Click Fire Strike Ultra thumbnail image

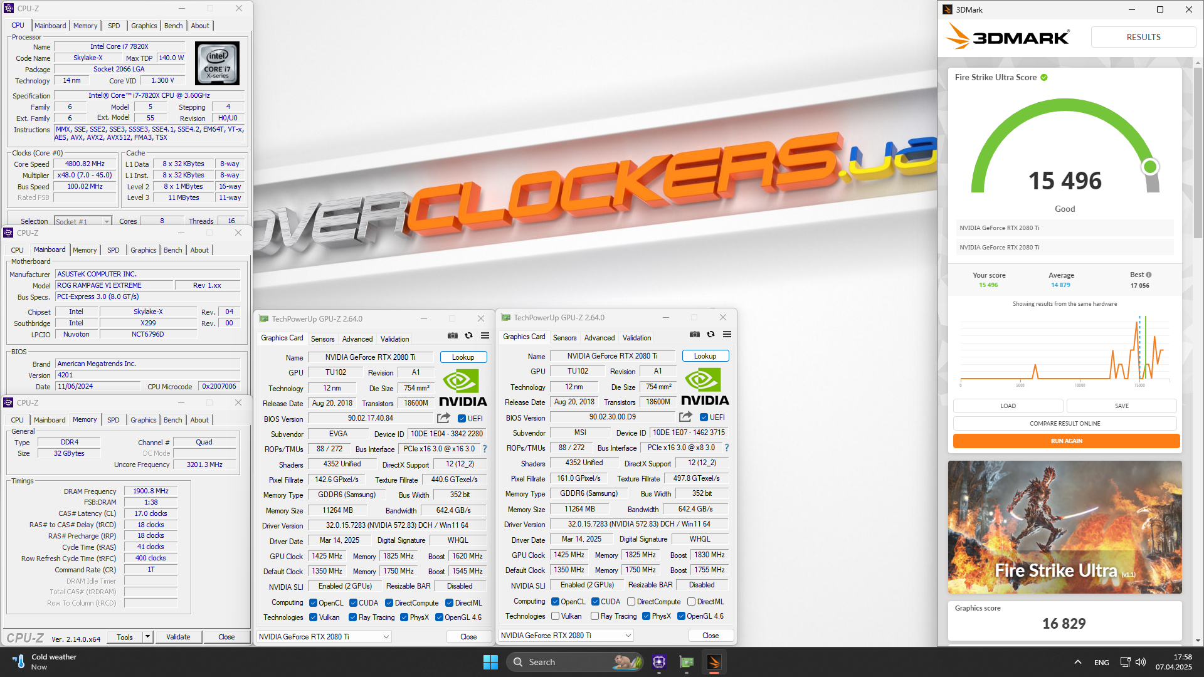pos(1065,527)
